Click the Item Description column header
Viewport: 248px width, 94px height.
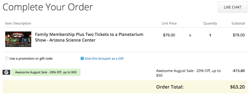(x=18, y=24)
